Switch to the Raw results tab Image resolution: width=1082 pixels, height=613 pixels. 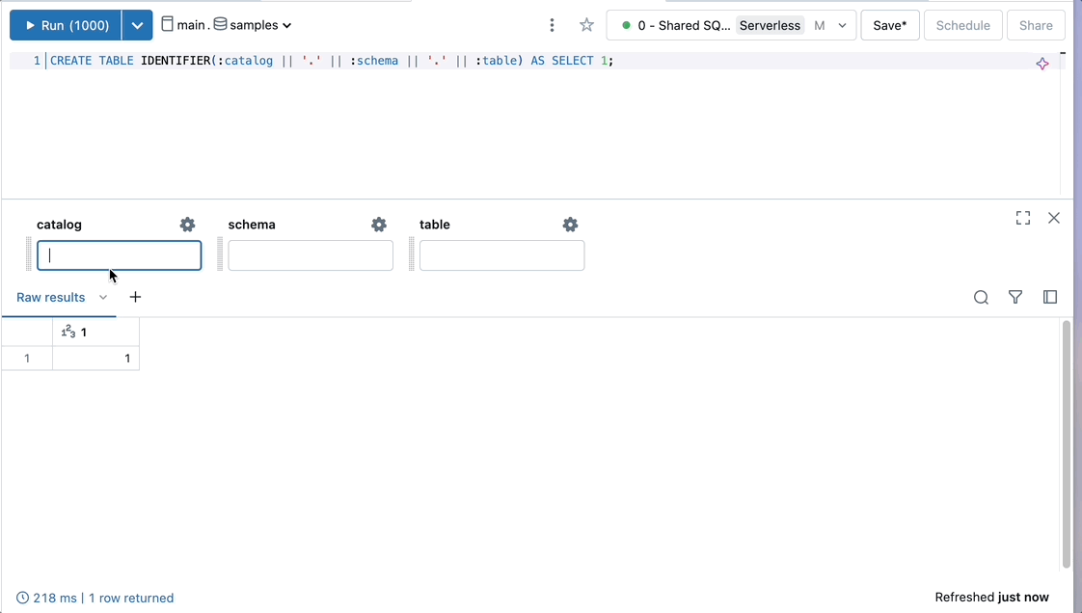tap(50, 297)
